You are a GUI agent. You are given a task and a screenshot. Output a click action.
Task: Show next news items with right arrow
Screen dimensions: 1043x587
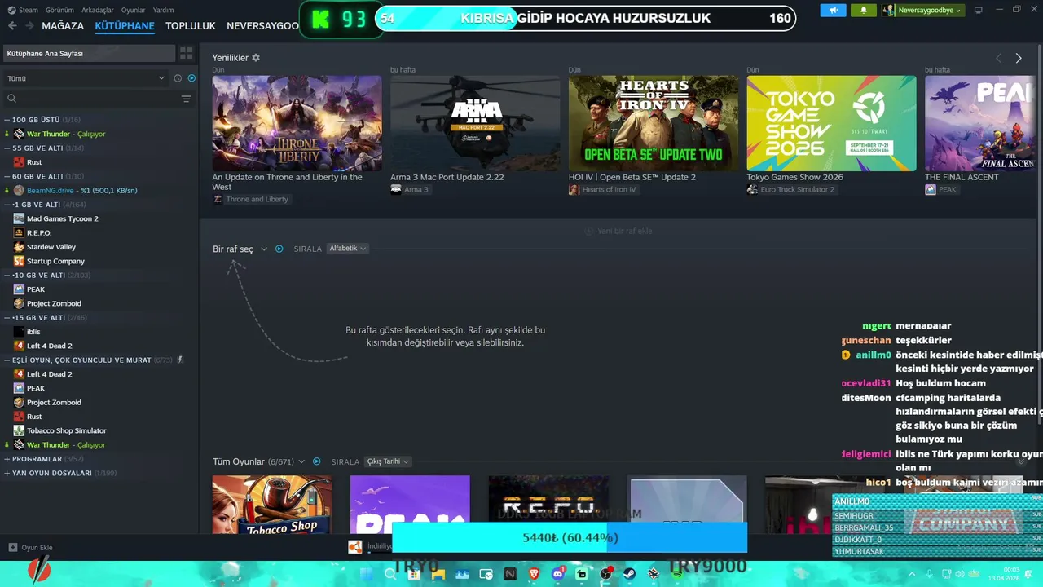(1019, 58)
